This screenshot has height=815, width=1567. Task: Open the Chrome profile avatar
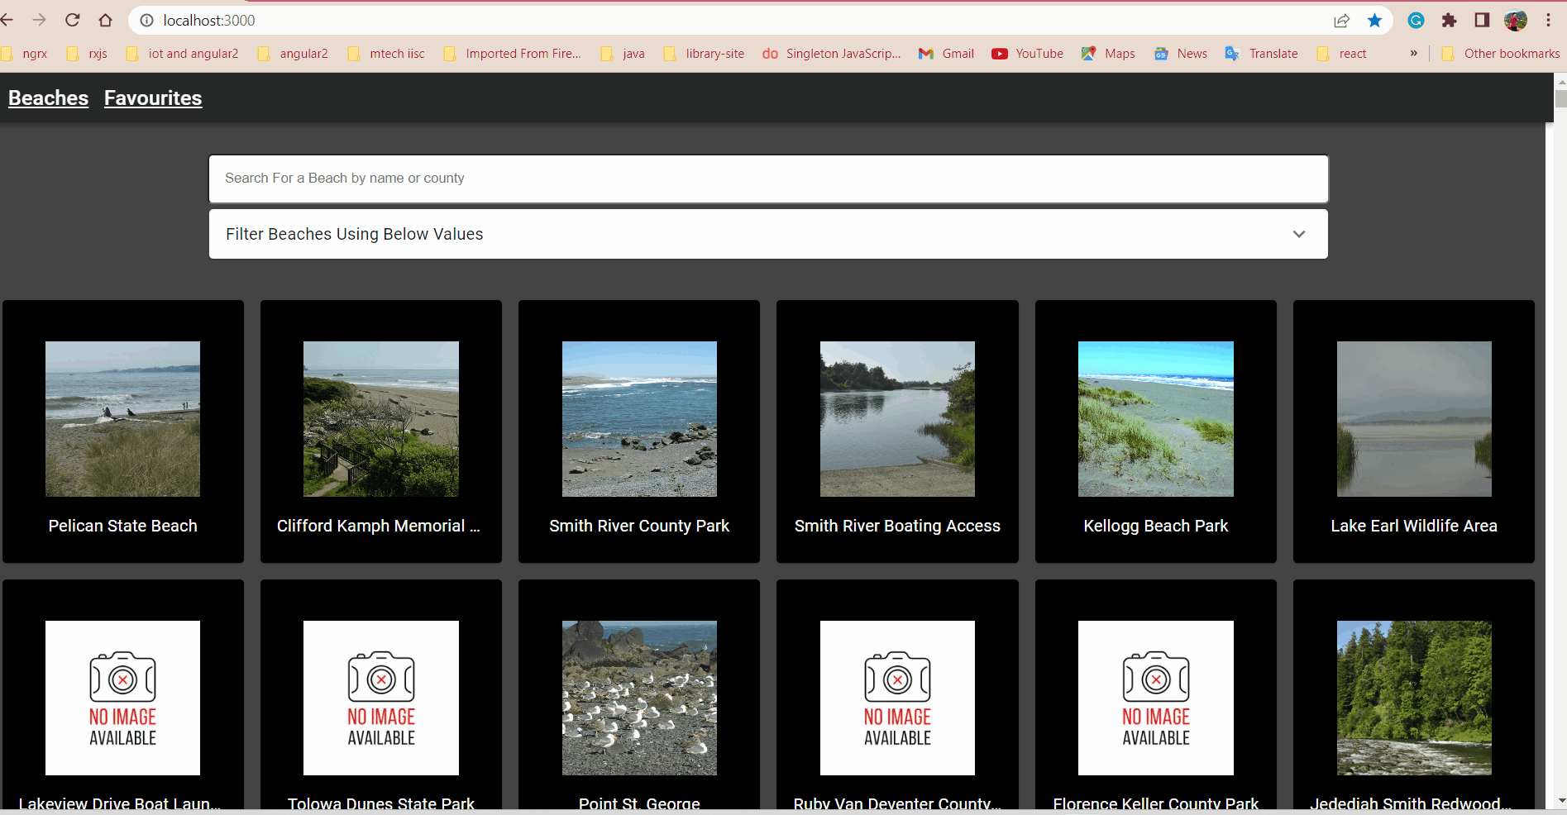click(1516, 21)
